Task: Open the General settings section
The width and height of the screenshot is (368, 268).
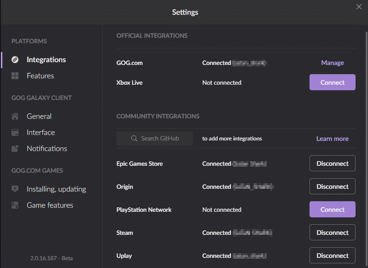Action: [x=39, y=117]
